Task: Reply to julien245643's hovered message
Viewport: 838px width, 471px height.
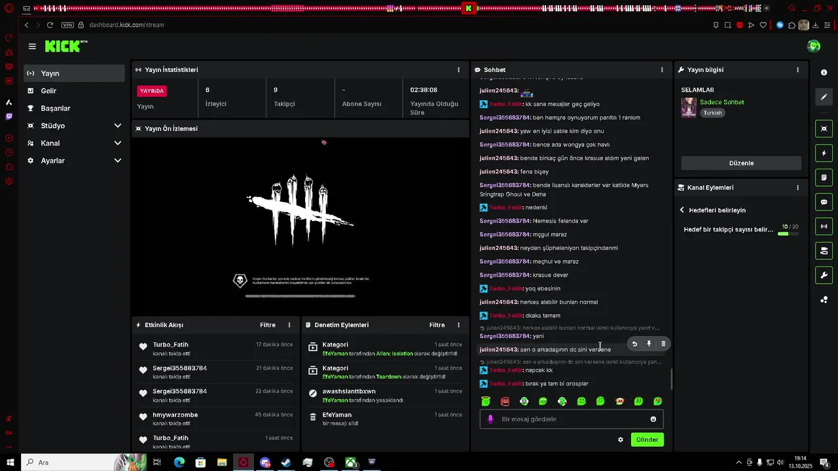Action: click(x=634, y=343)
